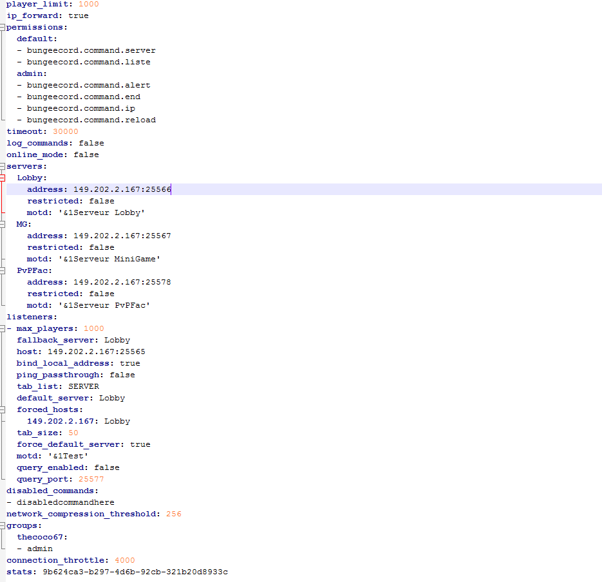The width and height of the screenshot is (602, 582).
Task: Click the default_server: Lobby line
Action: point(71,398)
